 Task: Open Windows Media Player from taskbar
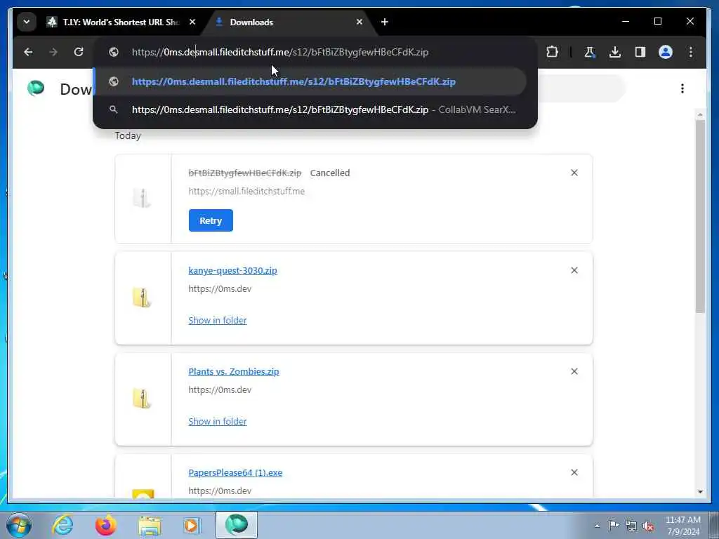coord(192,526)
